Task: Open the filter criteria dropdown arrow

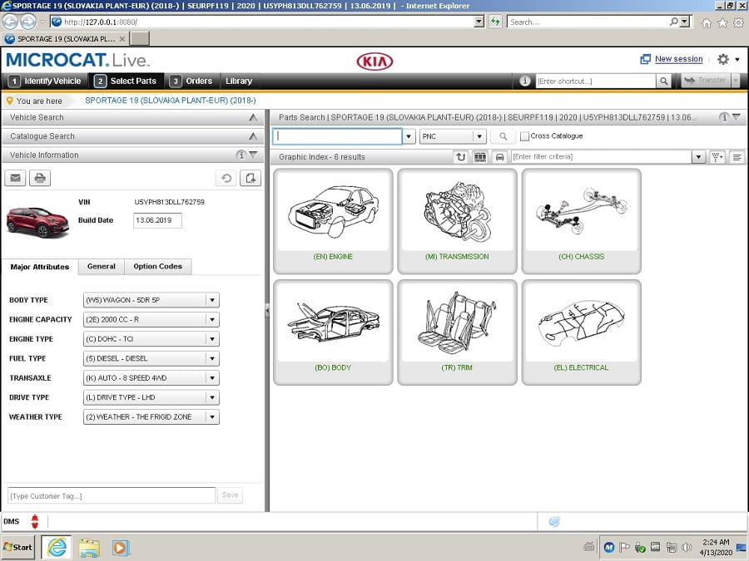Action: pyautogui.click(x=699, y=156)
